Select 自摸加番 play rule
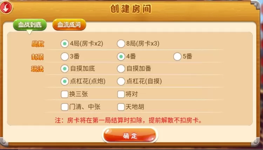 [x=121, y=69]
